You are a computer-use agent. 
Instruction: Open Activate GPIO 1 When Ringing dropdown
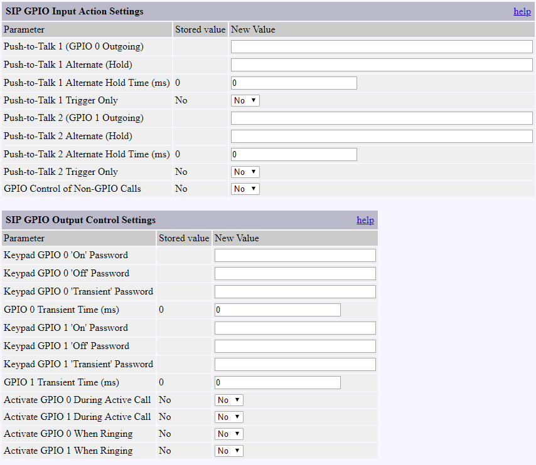(x=228, y=451)
